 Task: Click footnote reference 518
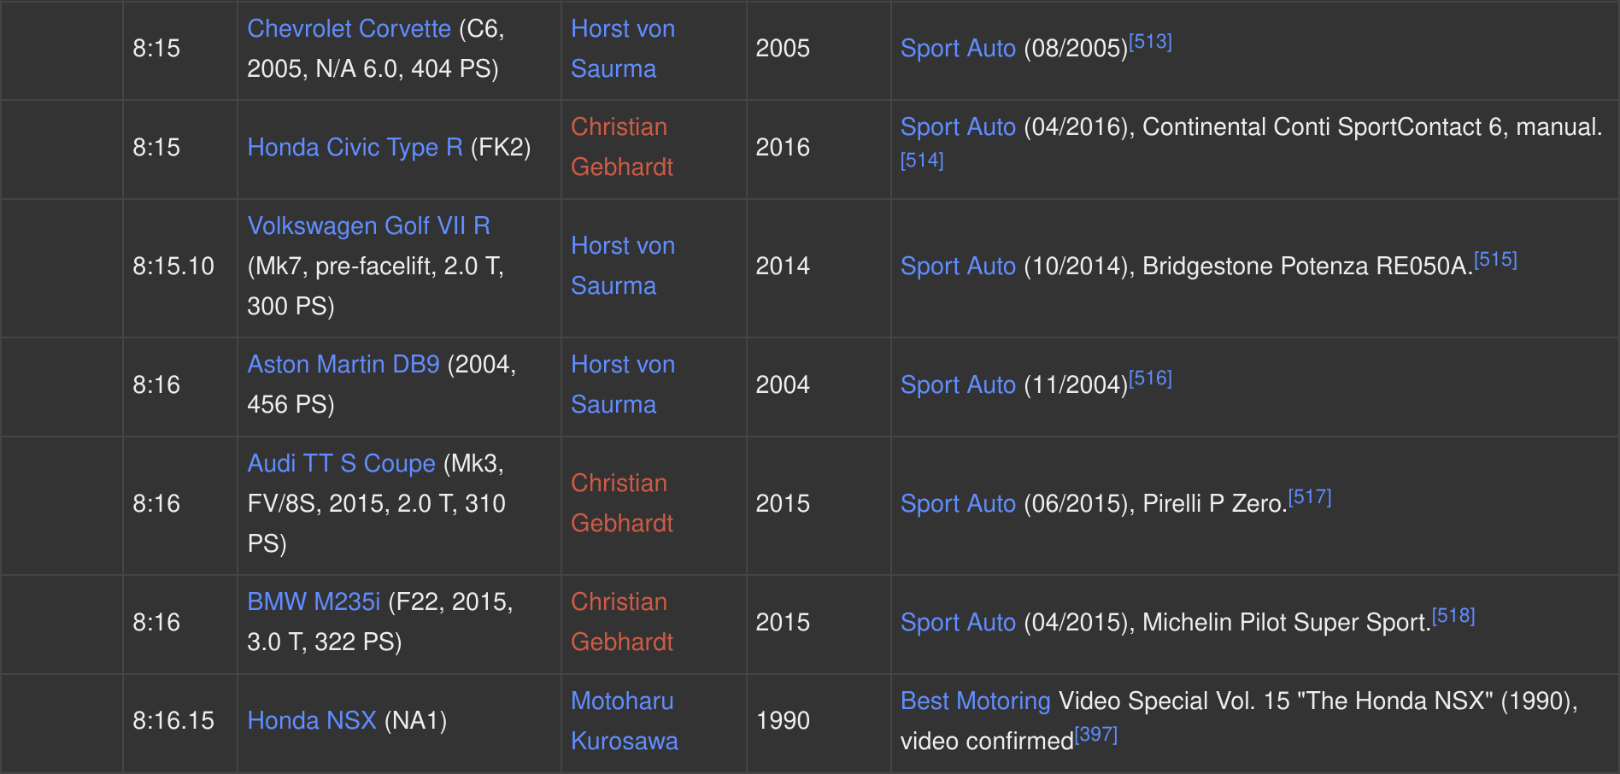click(x=1453, y=616)
